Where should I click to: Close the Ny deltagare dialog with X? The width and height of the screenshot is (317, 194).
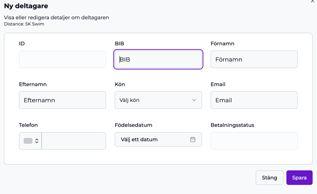pos(313,1)
